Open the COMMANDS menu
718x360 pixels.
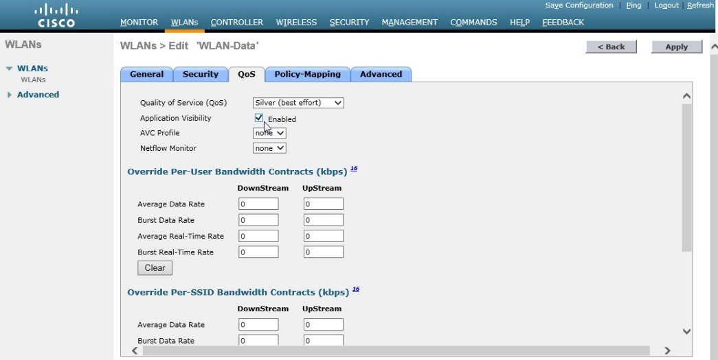473,22
